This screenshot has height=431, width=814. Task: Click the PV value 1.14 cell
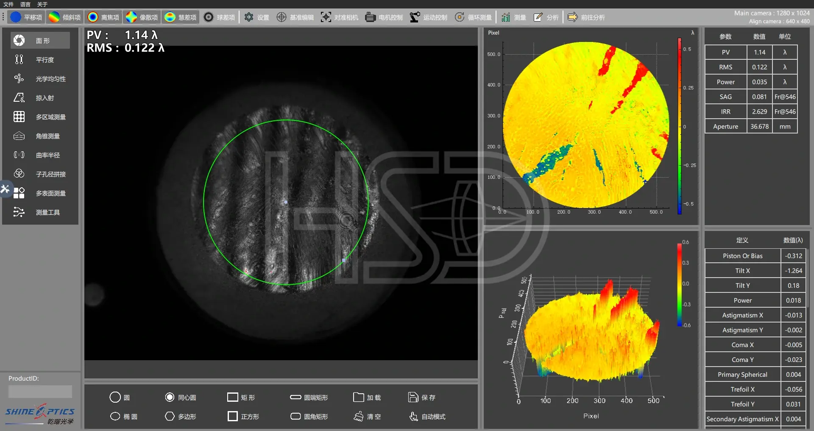tap(759, 52)
